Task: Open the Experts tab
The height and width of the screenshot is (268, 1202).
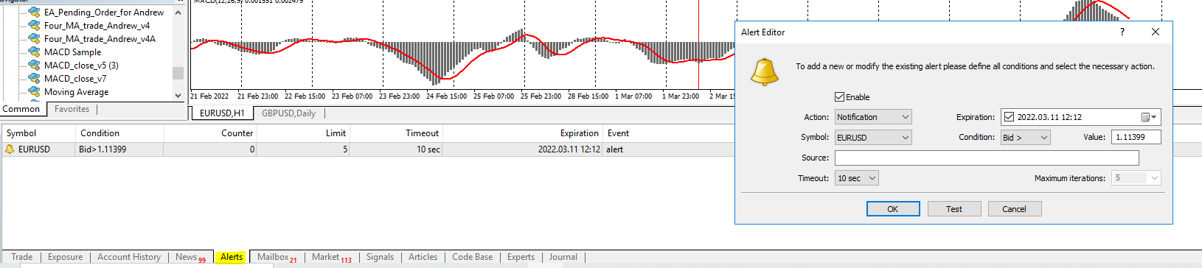Action: (521, 257)
